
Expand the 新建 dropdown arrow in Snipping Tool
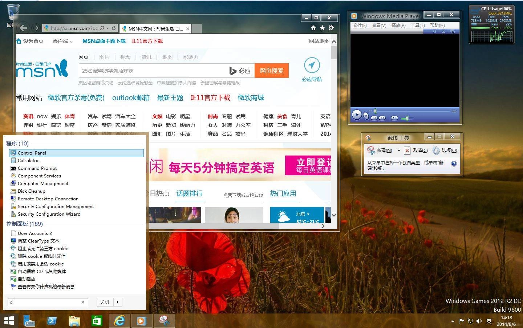[x=399, y=151]
